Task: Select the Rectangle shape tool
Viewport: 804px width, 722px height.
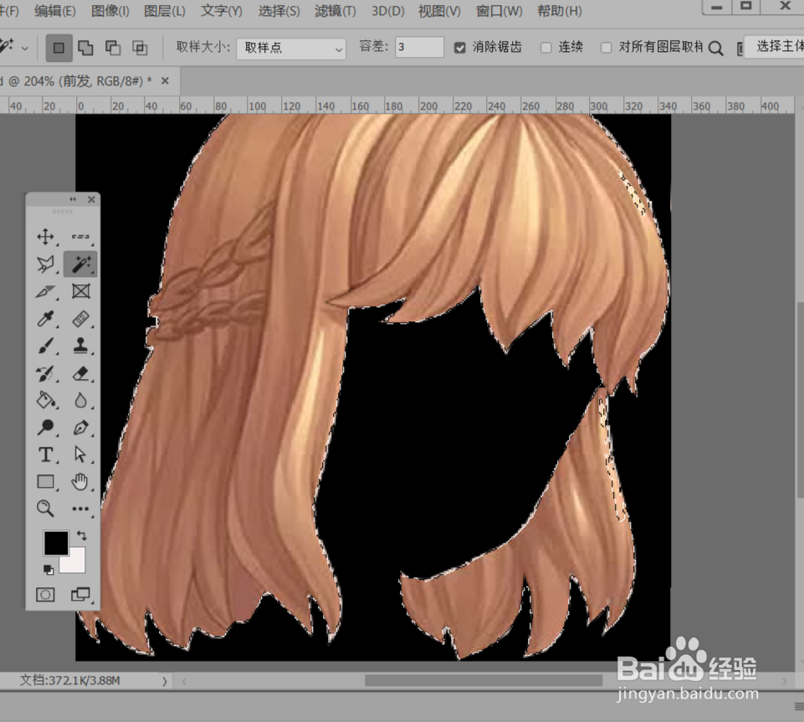Action: tap(46, 482)
